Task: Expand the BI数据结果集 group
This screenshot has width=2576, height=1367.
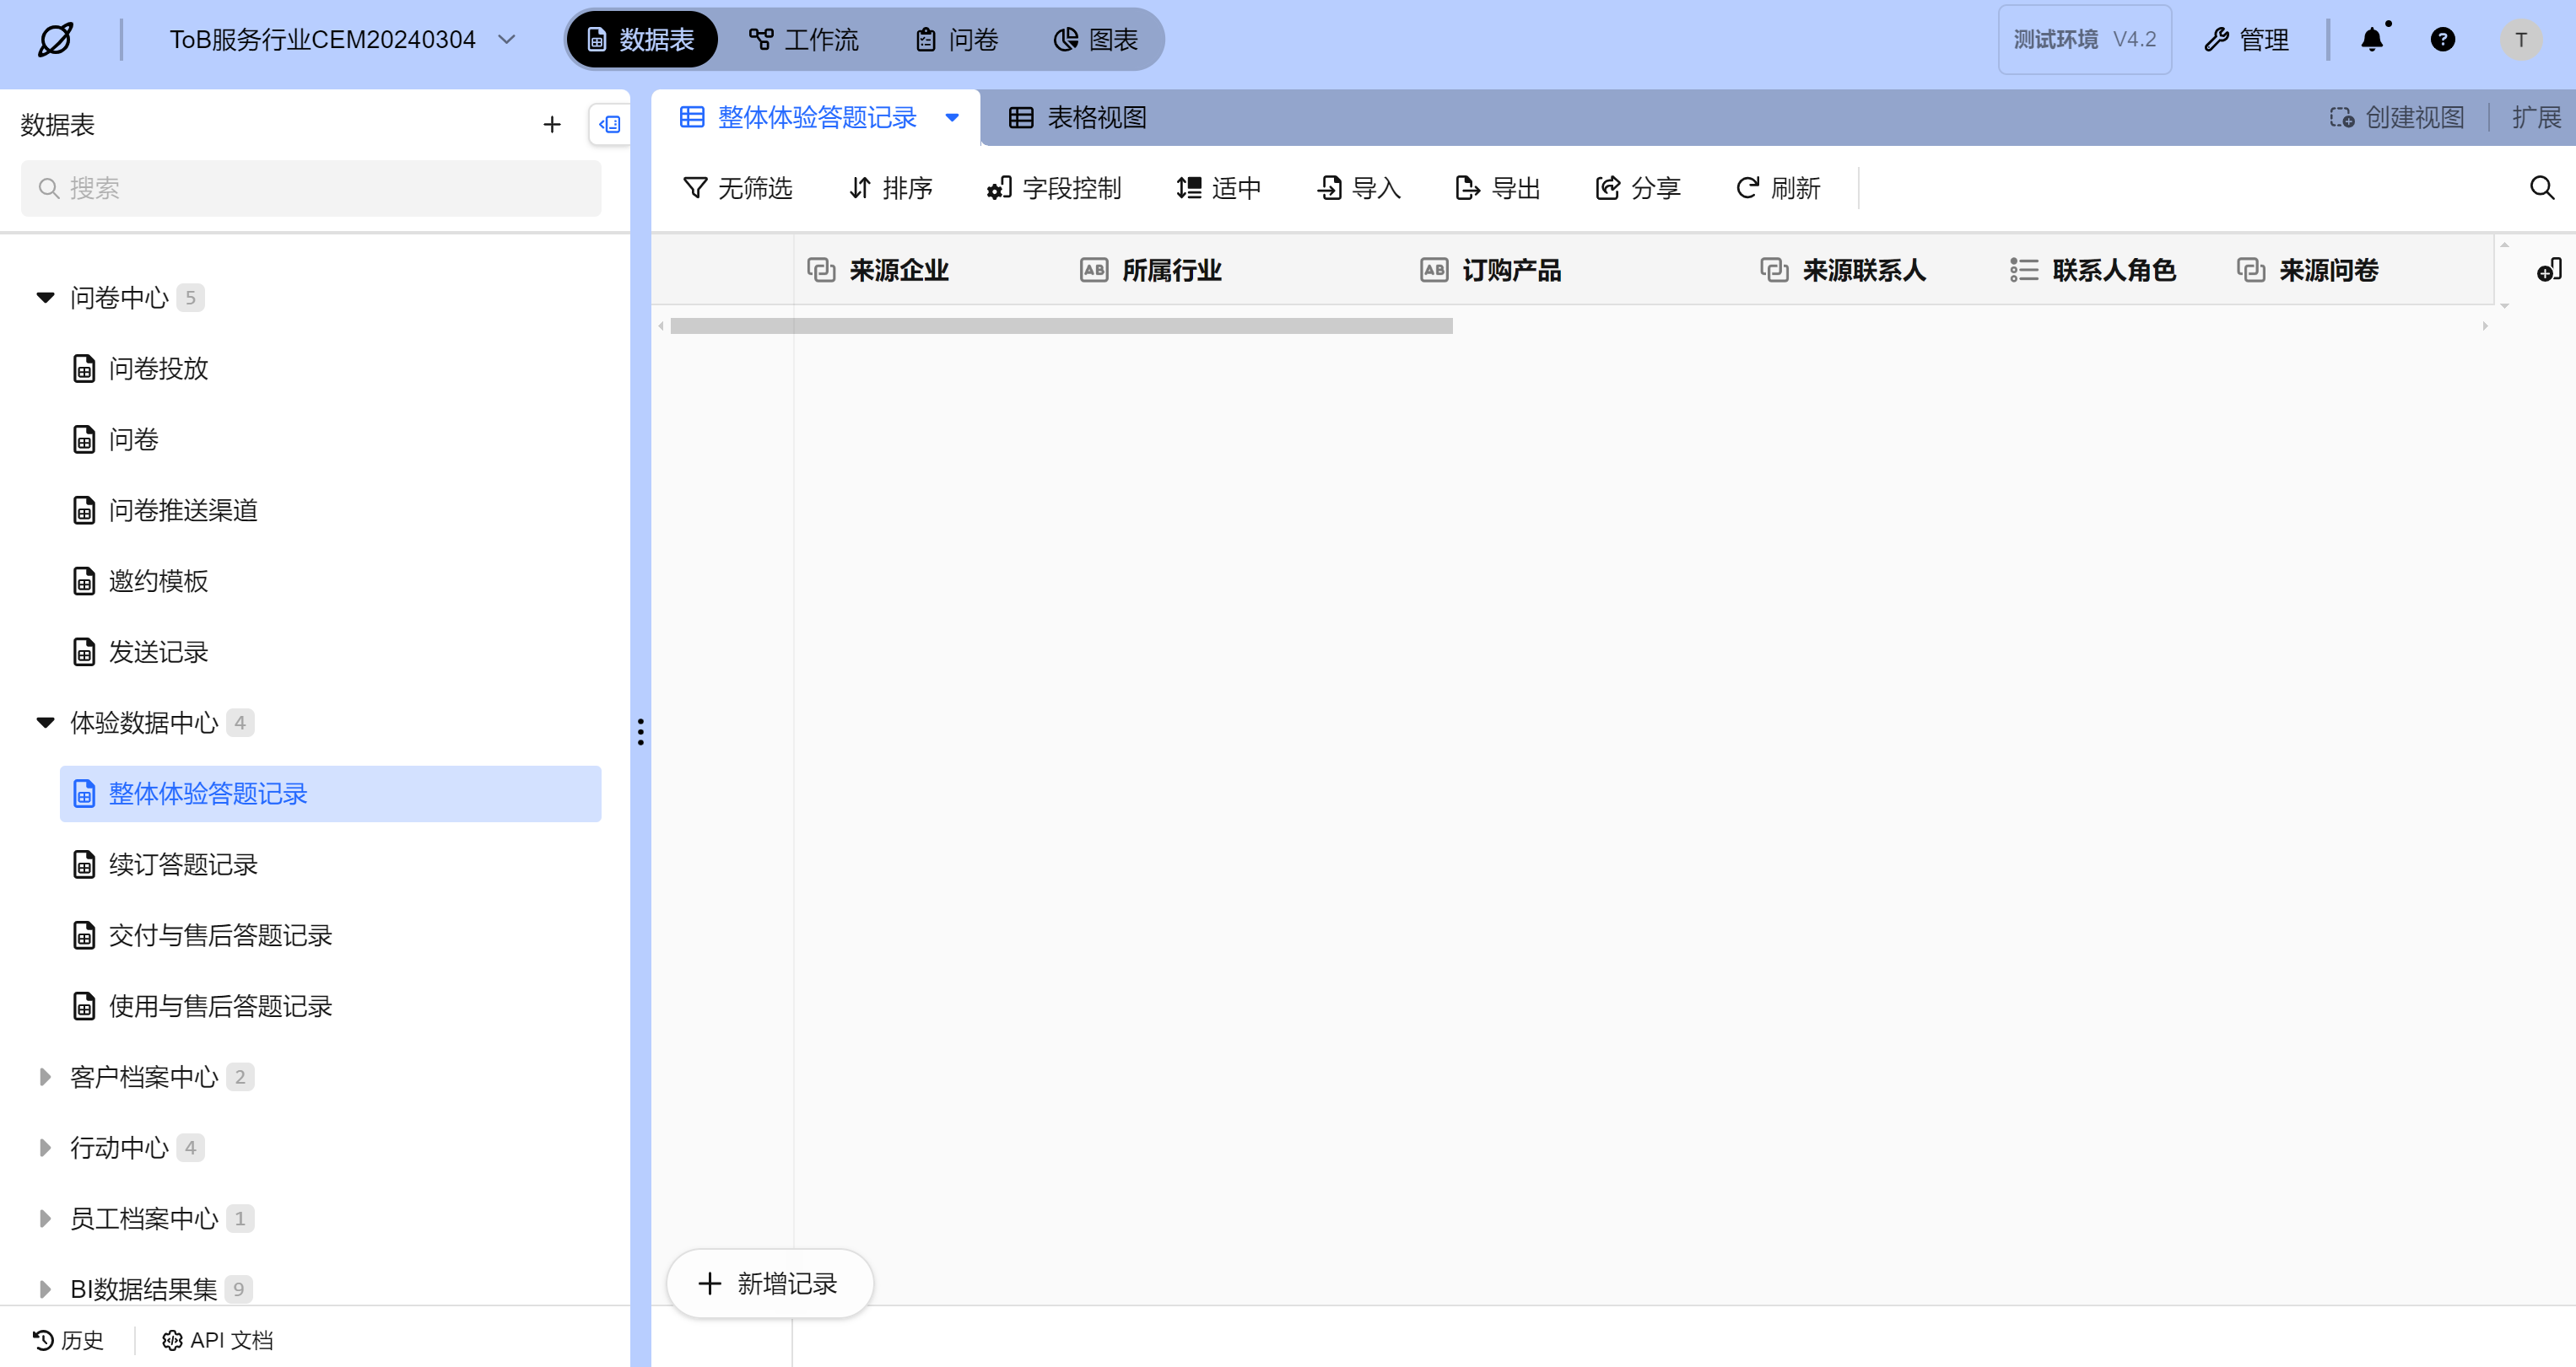Action: [x=45, y=1289]
